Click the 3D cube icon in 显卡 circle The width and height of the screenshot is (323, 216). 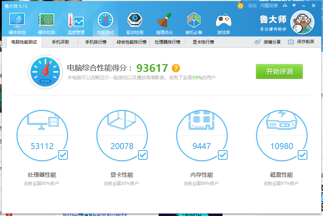click(x=122, y=120)
